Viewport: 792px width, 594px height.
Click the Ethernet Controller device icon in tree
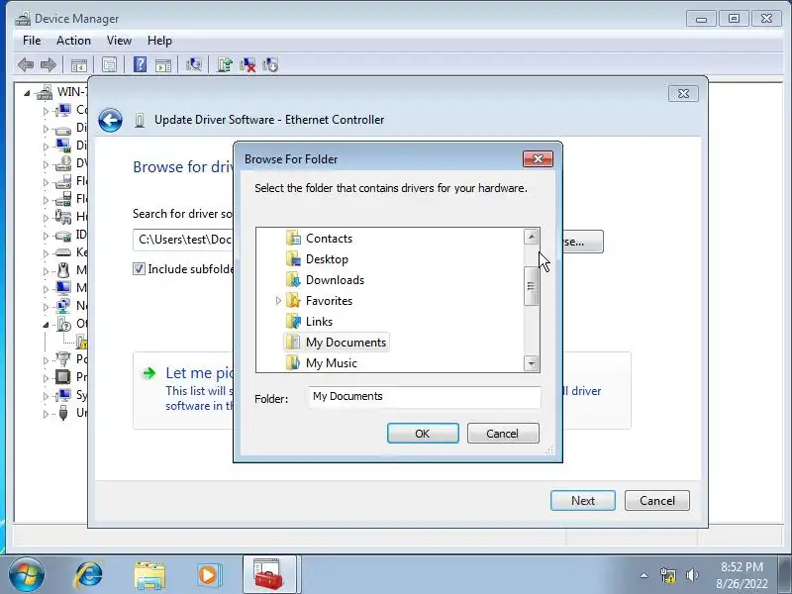(81, 342)
